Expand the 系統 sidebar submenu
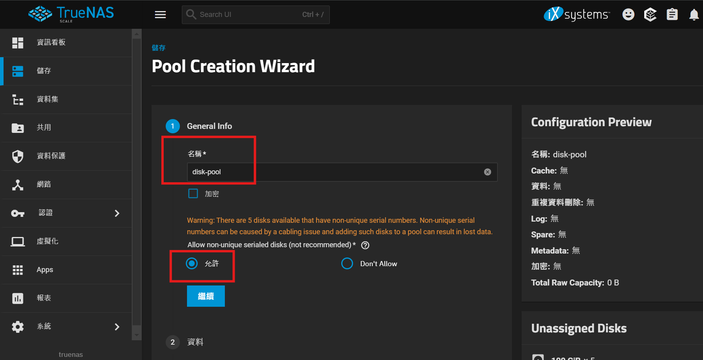Screen dimensions: 703x360 (x=117, y=327)
